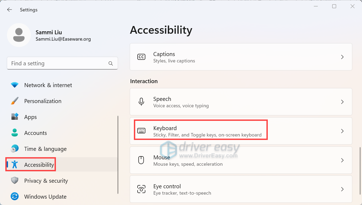Click the Mouse icon in the Interaction section
The height and width of the screenshot is (205, 362).
click(x=141, y=160)
